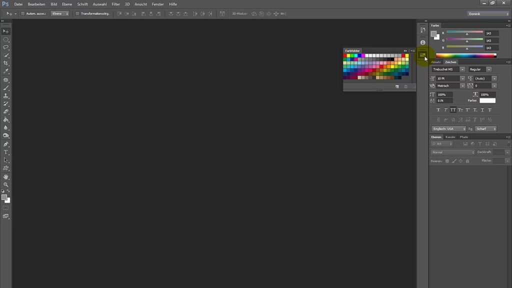Open the Info panel icon
The image size is (512, 288).
pyautogui.click(x=422, y=42)
